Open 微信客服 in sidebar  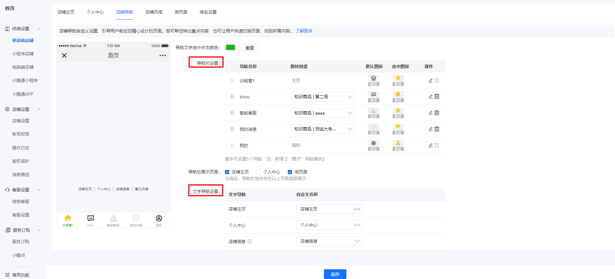point(21,202)
